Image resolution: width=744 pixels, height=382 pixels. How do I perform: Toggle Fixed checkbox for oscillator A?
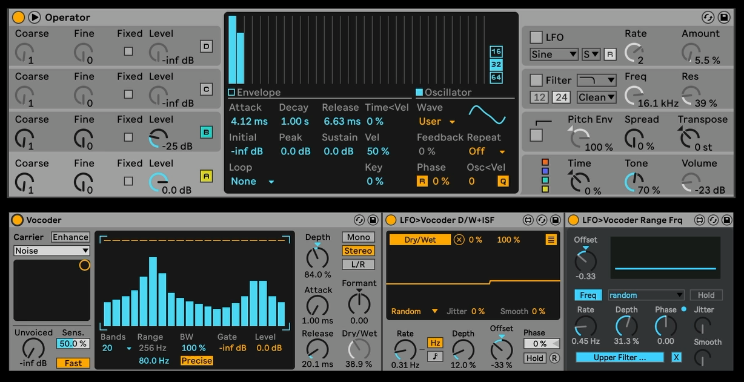coord(128,181)
